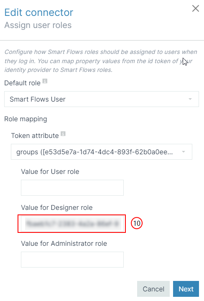Screen dimensions: 204x301
Task: Click the red circled number 10 marker
Action: coord(137,223)
